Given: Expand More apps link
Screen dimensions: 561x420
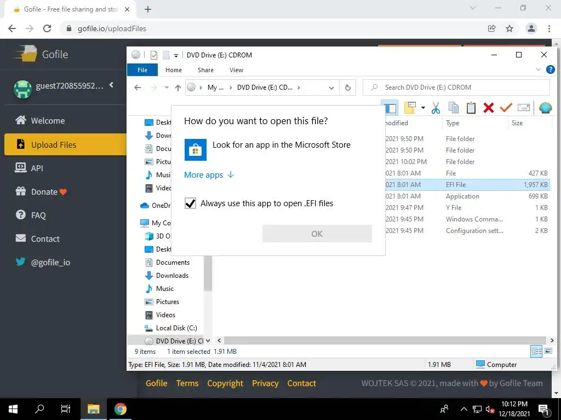Looking at the screenshot, I should (209, 174).
